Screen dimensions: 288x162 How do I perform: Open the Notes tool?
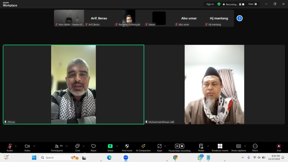(x=201, y=148)
